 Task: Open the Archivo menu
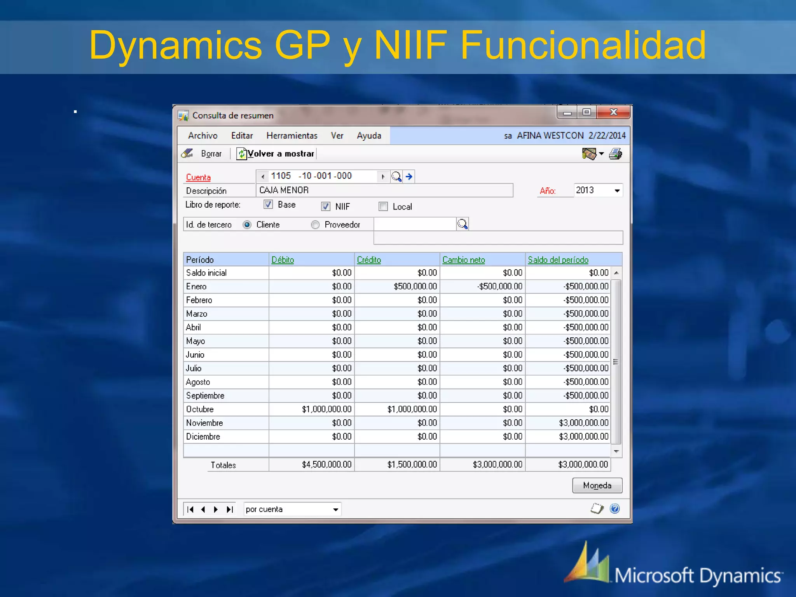coord(202,136)
